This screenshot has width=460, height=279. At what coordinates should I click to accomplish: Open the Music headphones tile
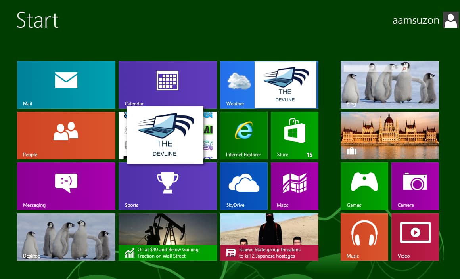tap(364, 237)
